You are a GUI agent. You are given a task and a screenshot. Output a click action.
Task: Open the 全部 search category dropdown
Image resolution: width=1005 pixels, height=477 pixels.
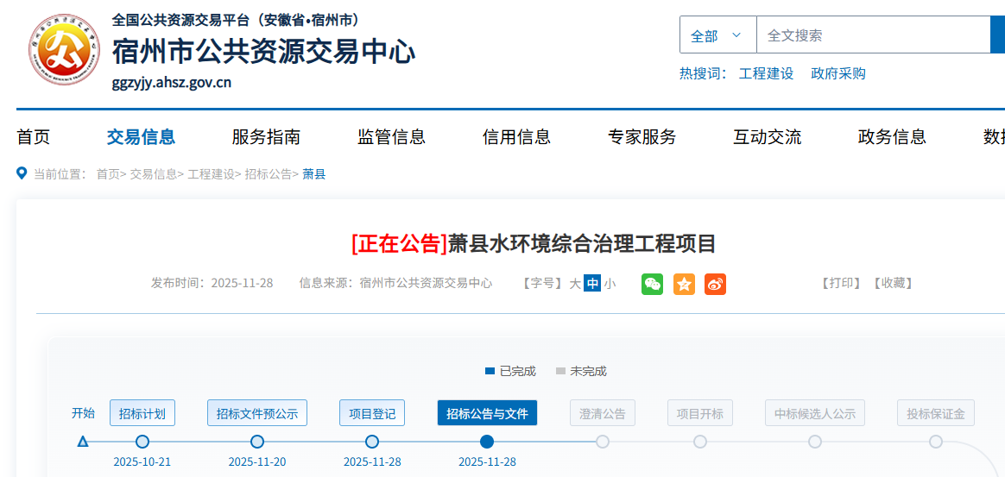click(717, 35)
